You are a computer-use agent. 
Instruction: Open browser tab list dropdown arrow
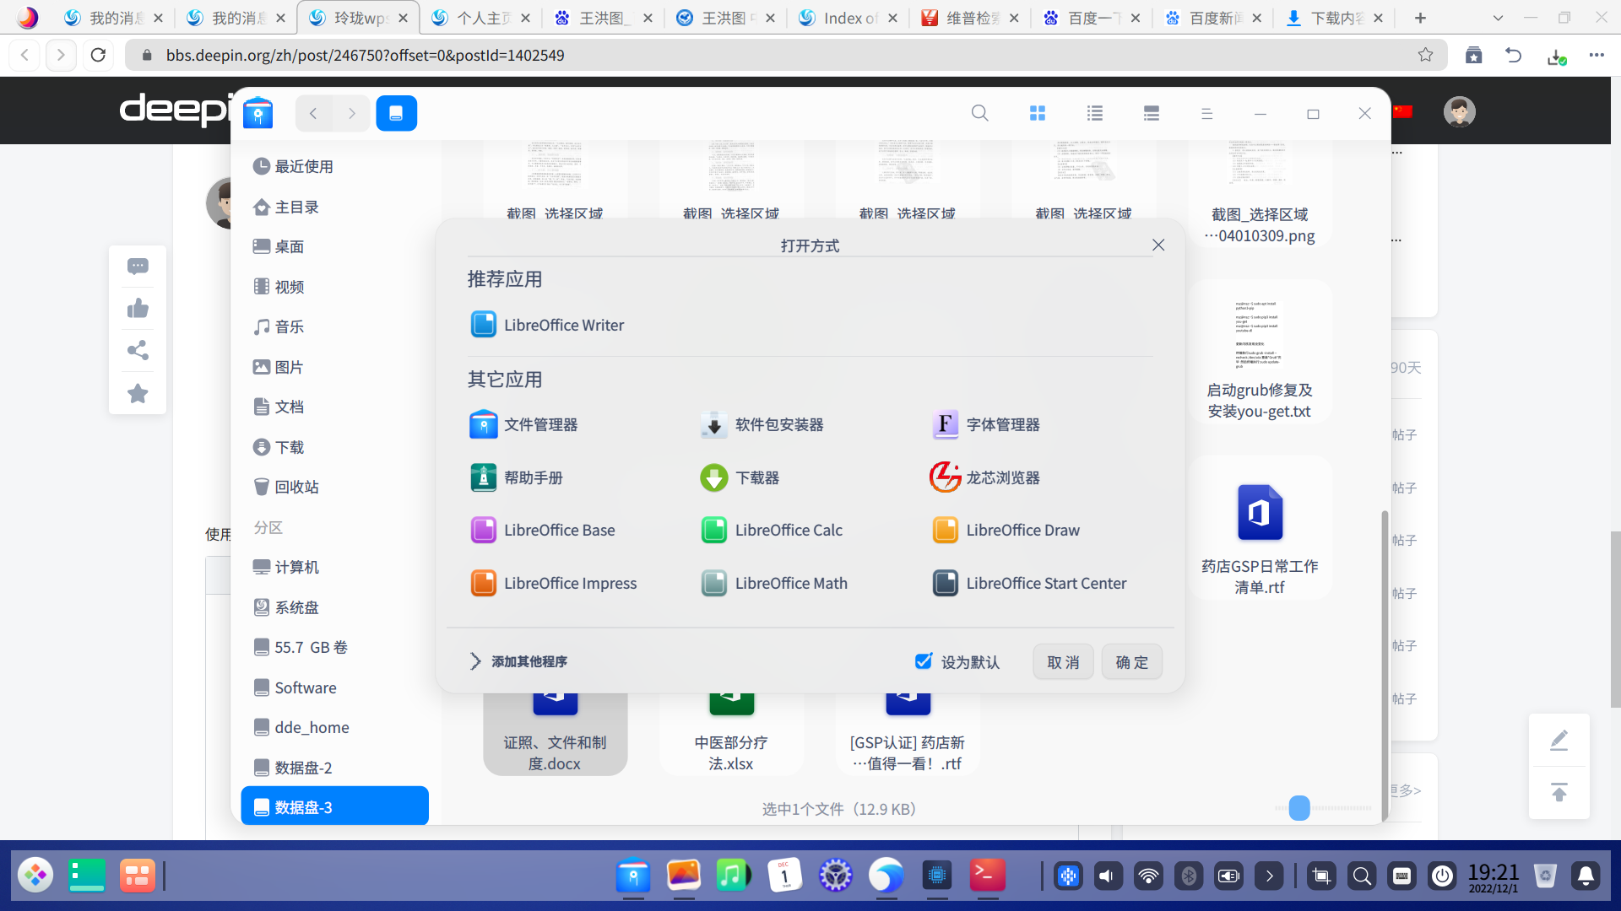1498,18
